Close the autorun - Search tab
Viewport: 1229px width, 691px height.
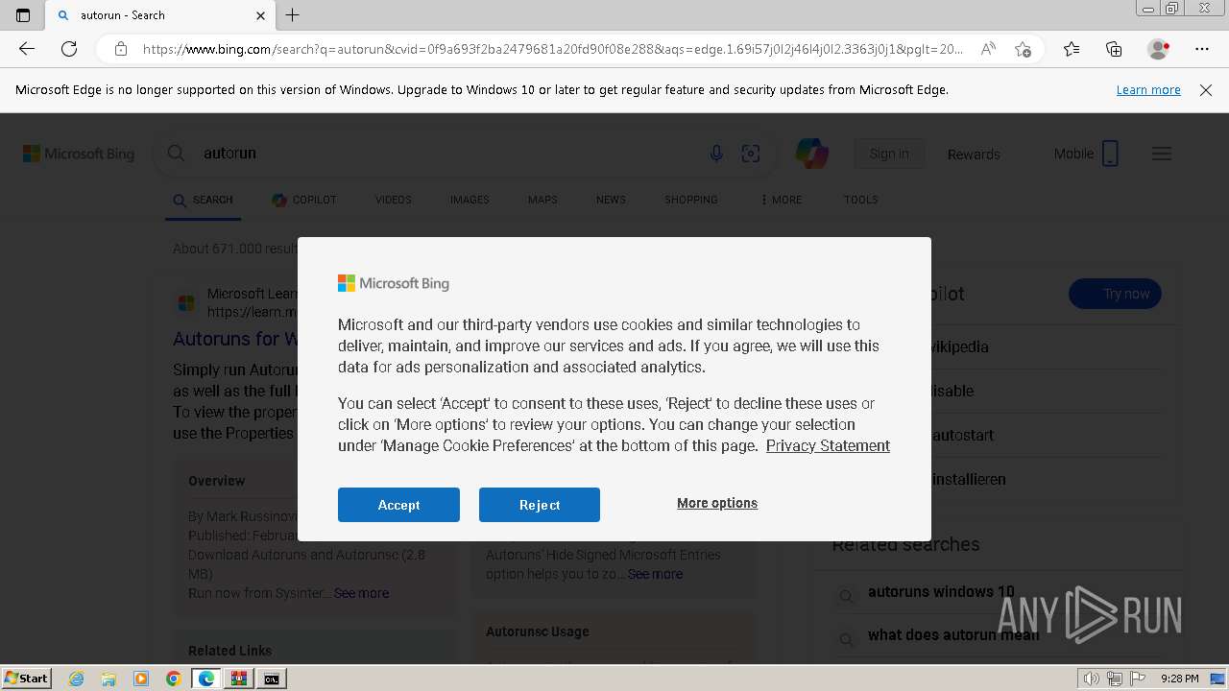click(260, 15)
